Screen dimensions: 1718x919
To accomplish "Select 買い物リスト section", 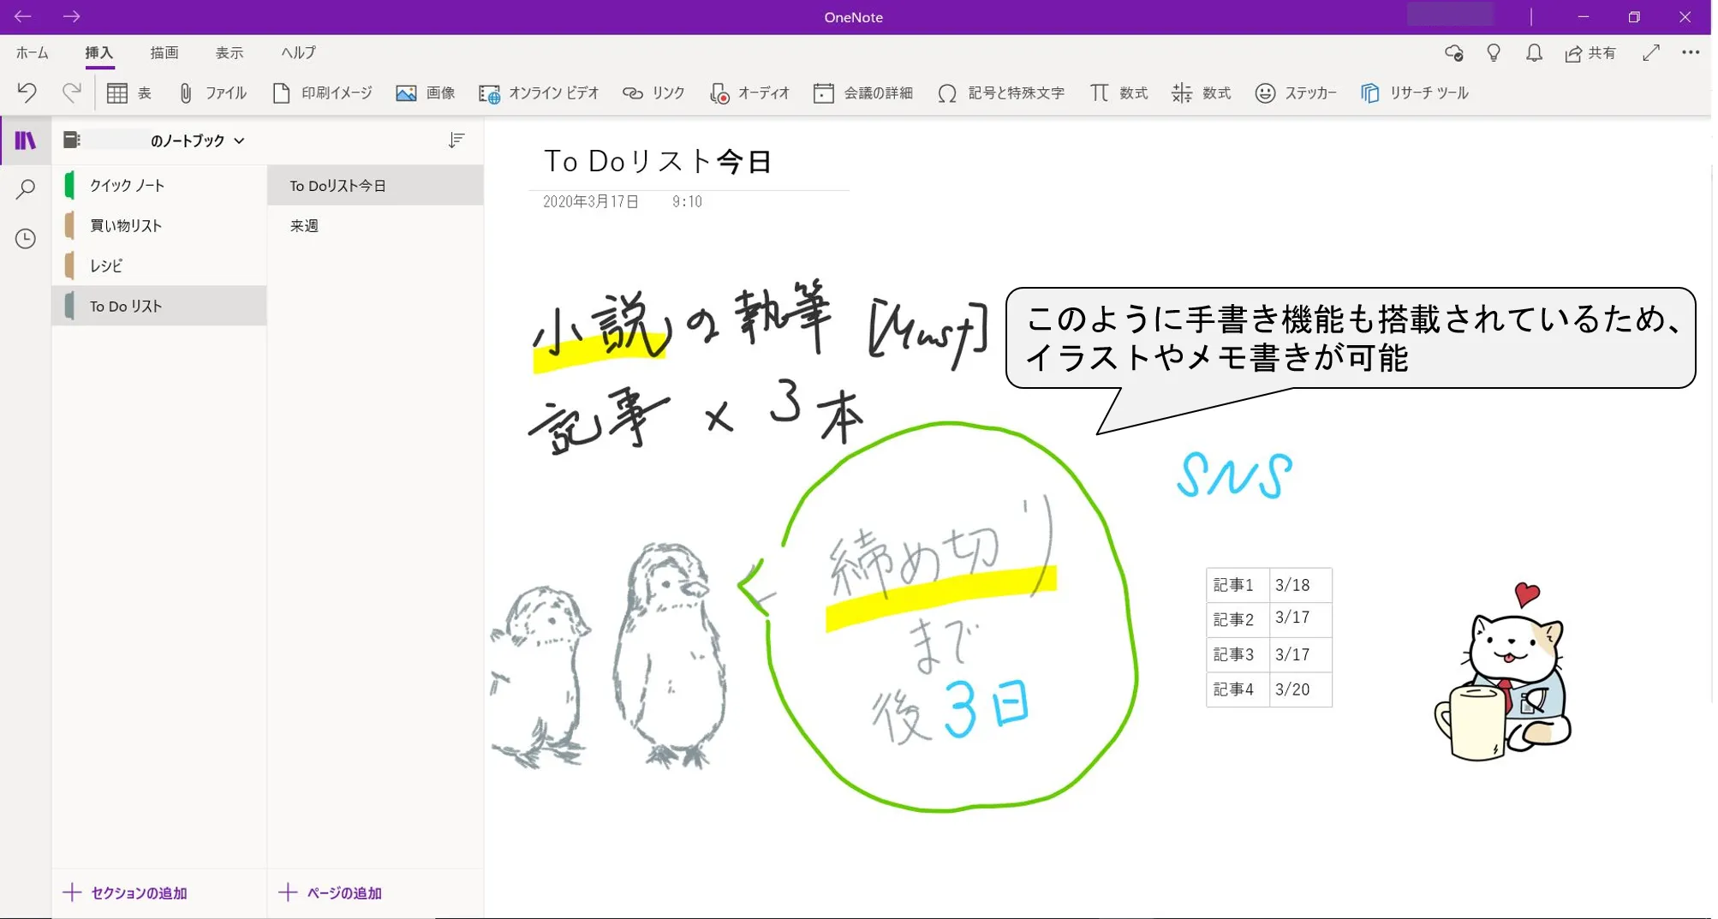I will tap(159, 225).
